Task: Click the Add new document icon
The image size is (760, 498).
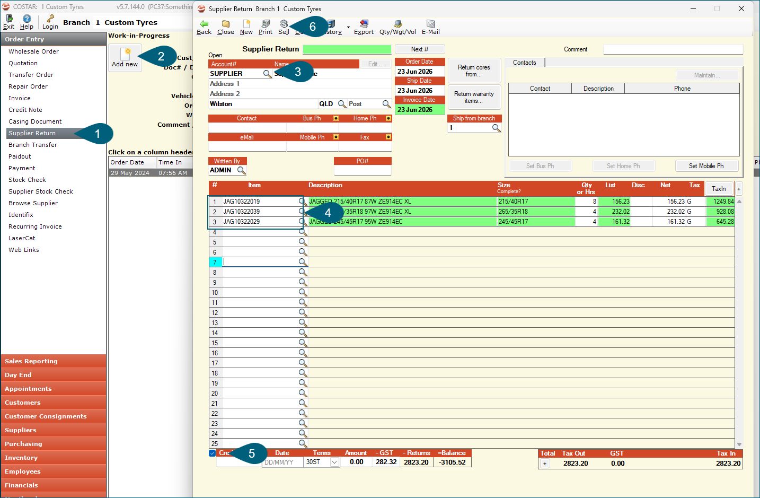Action: (x=125, y=54)
